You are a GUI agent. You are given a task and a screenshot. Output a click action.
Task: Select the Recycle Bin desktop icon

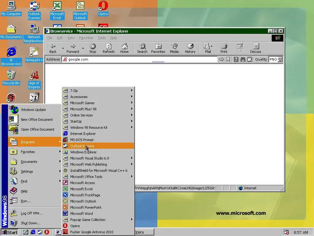11,78
